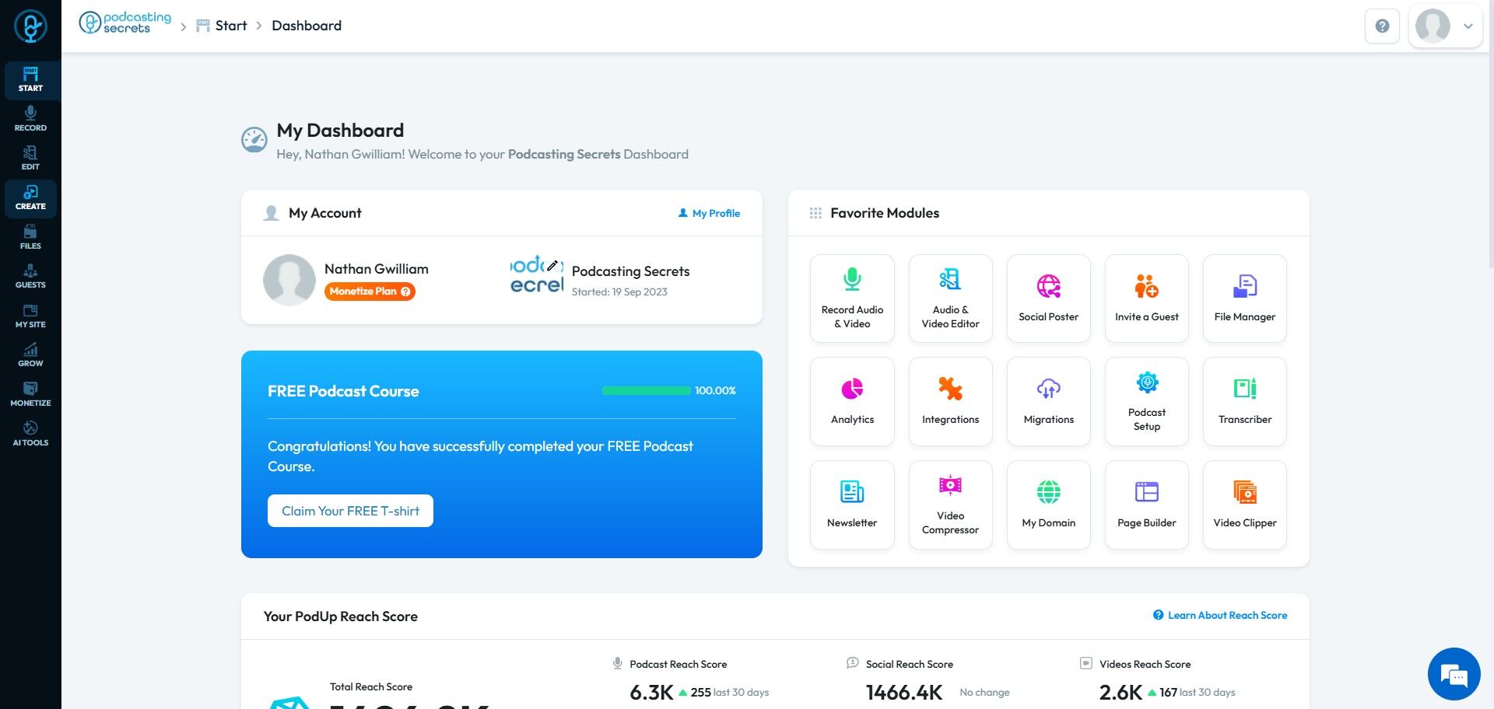This screenshot has height=709, width=1494.
Task: Click the course progress bar
Action: tap(646, 390)
